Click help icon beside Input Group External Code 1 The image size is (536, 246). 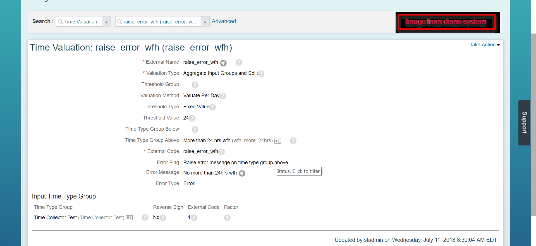(x=194, y=218)
